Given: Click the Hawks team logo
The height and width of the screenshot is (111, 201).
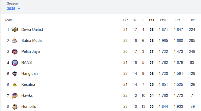Looking at the screenshot, I should click(15, 96).
